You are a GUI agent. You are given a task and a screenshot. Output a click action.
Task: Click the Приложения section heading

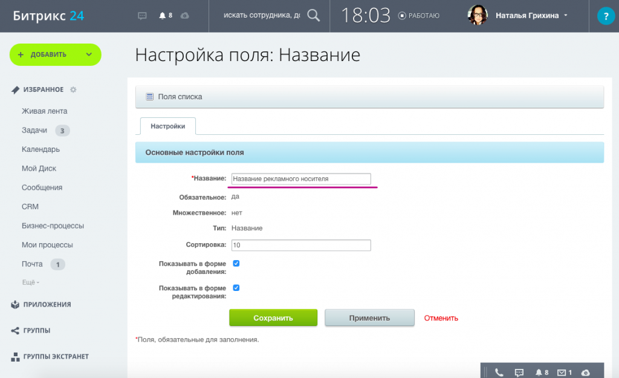(47, 305)
